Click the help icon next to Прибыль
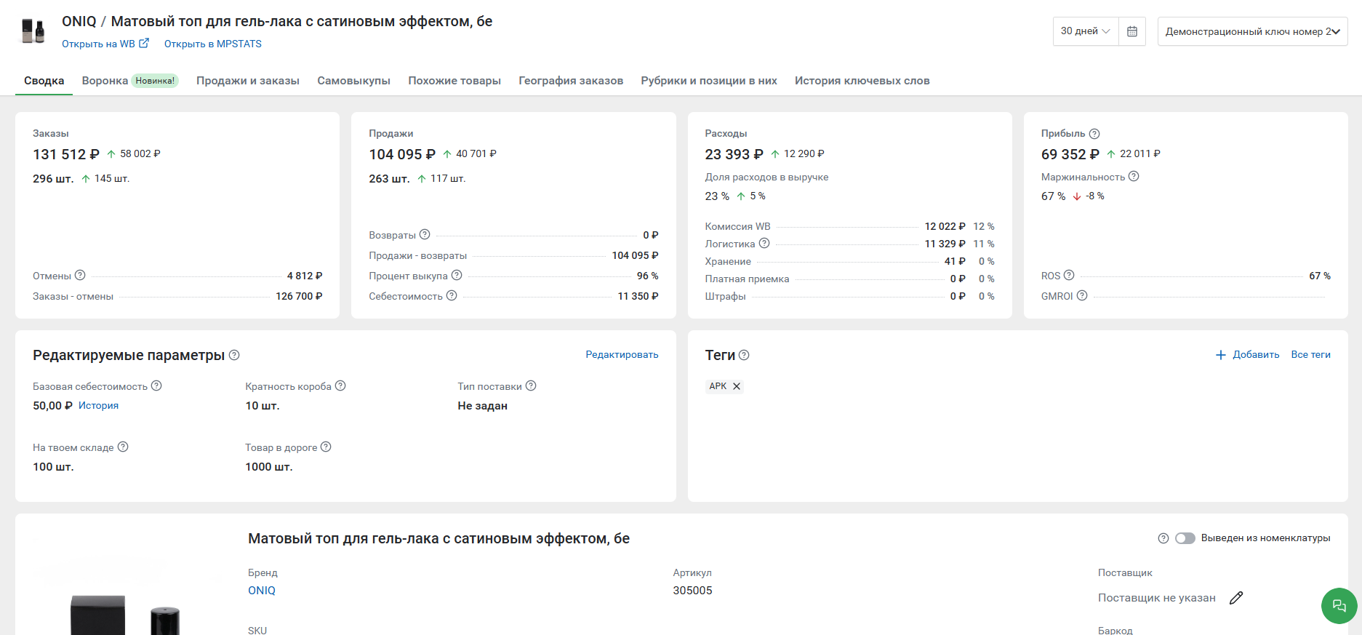The image size is (1362, 635). point(1094,134)
